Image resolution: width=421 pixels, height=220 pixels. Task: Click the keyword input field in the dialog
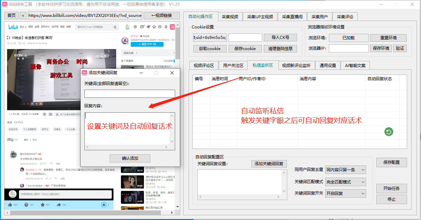[130, 93]
